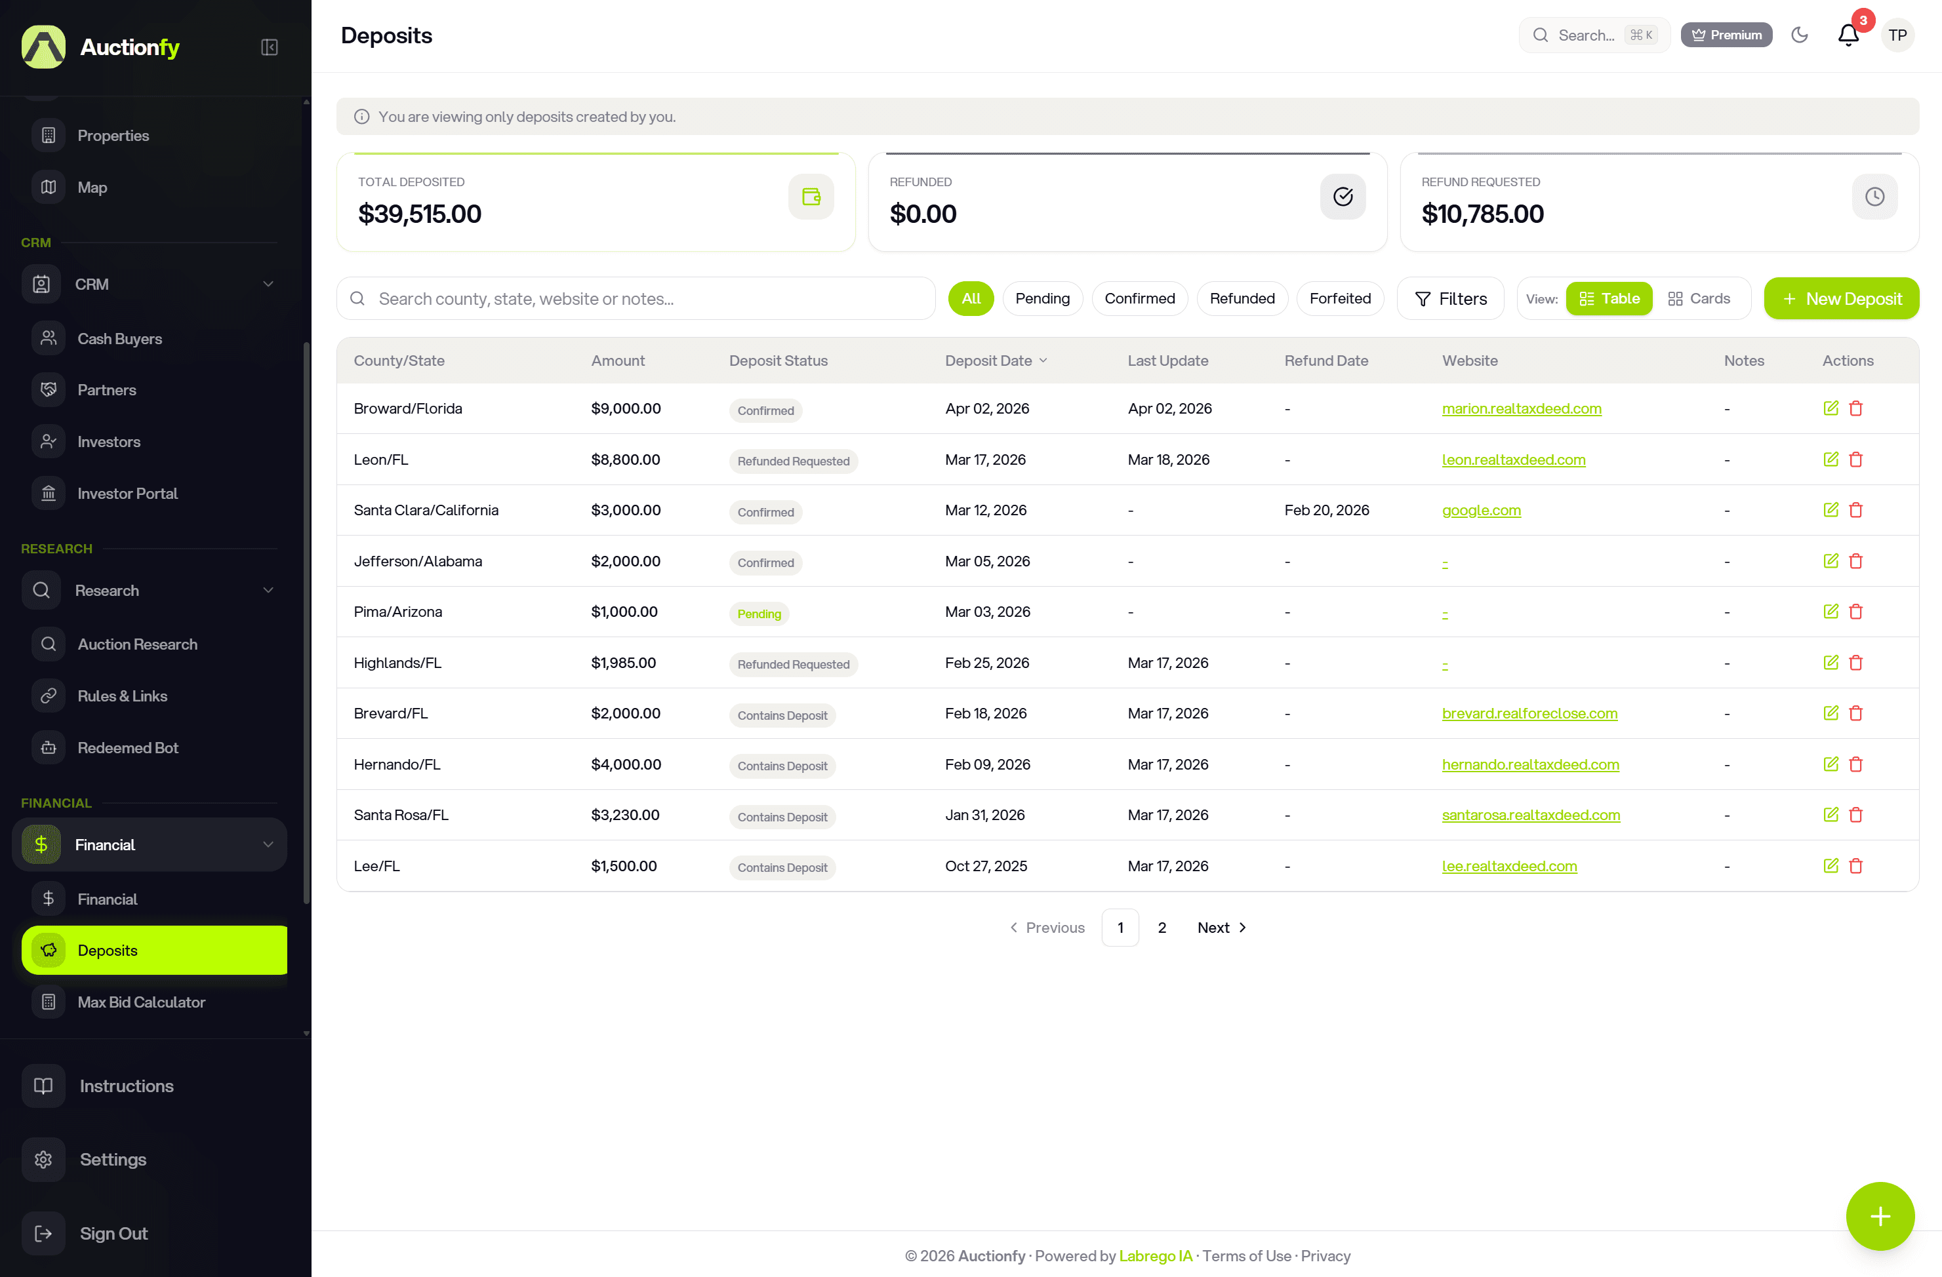
Task: Open the notifications bell
Action: [1848, 35]
